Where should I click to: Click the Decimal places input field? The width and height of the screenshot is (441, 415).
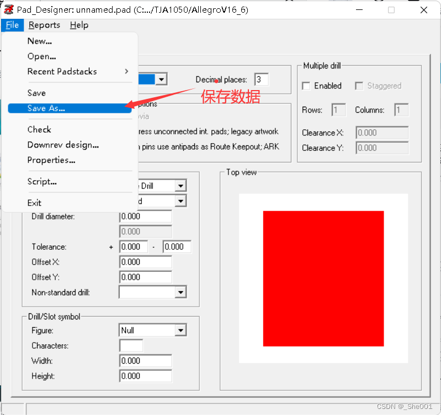(x=261, y=80)
